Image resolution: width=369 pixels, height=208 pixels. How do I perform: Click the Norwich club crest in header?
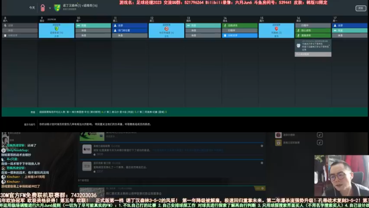point(57,8)
